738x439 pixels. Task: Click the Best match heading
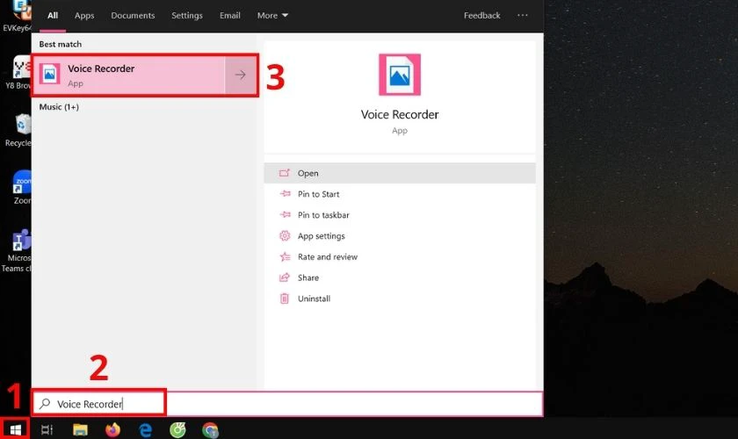tap(61, 44)
